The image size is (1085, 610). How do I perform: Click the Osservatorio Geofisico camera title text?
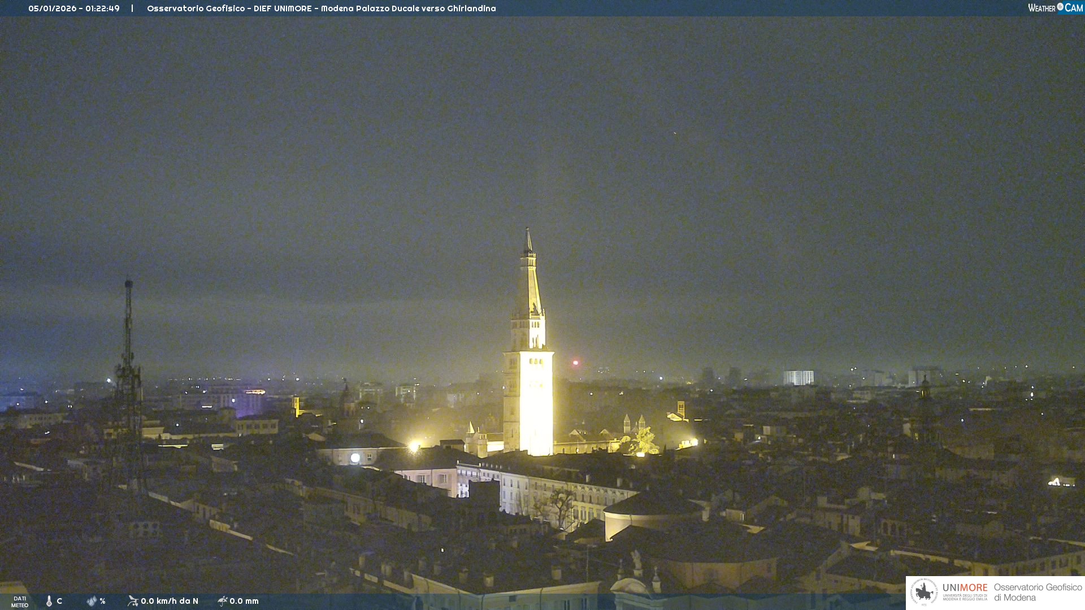(x=321, y=8)
